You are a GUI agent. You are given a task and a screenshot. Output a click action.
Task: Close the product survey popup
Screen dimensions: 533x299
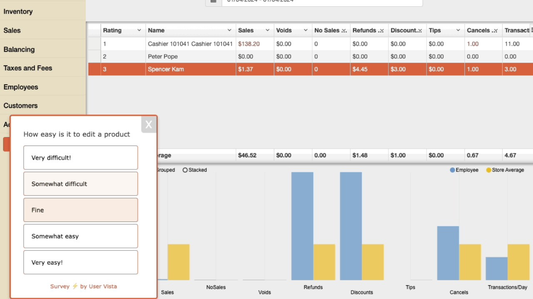[x=149, y=125]
